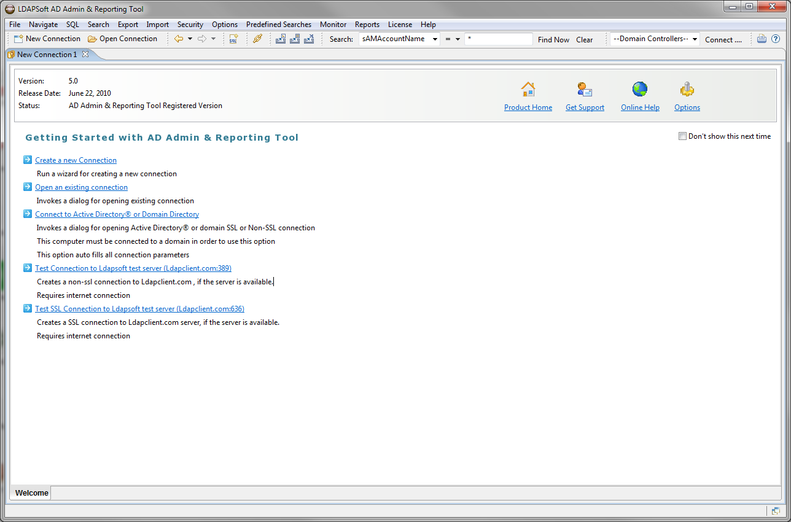Click the first of three export icons
The height and width of the screenshot is (522, 791).
281,39
